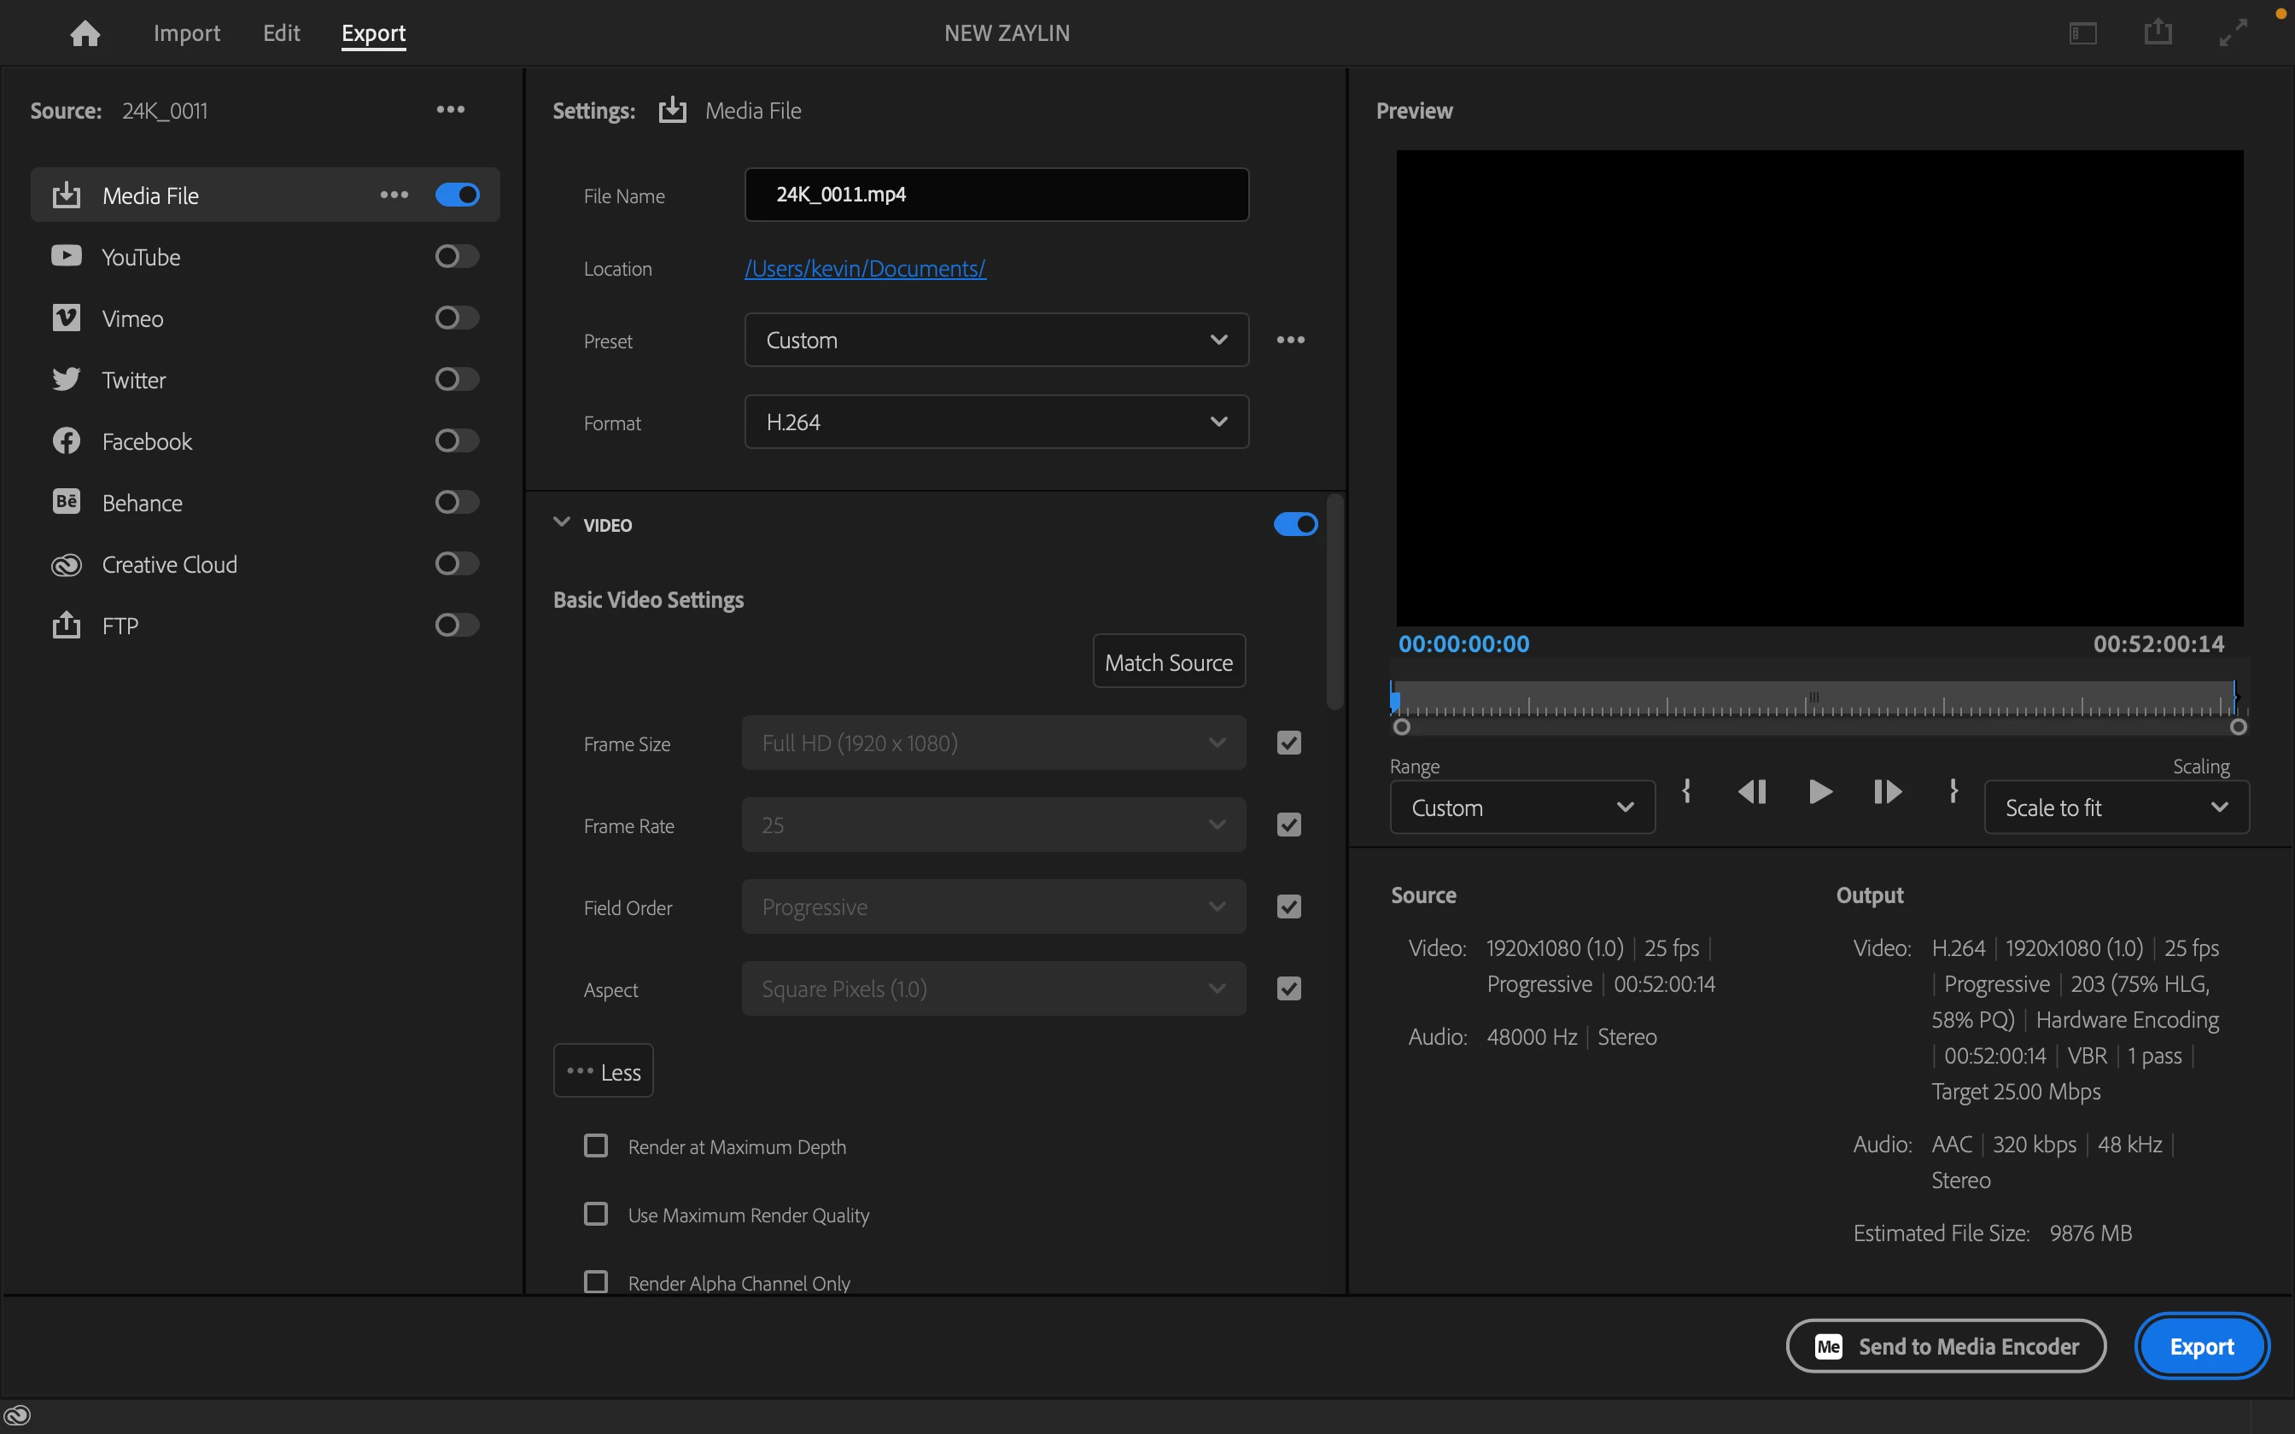Click the File Name input field
The height and width of the screenshot is (1434, 2295).
click(996, 195)
